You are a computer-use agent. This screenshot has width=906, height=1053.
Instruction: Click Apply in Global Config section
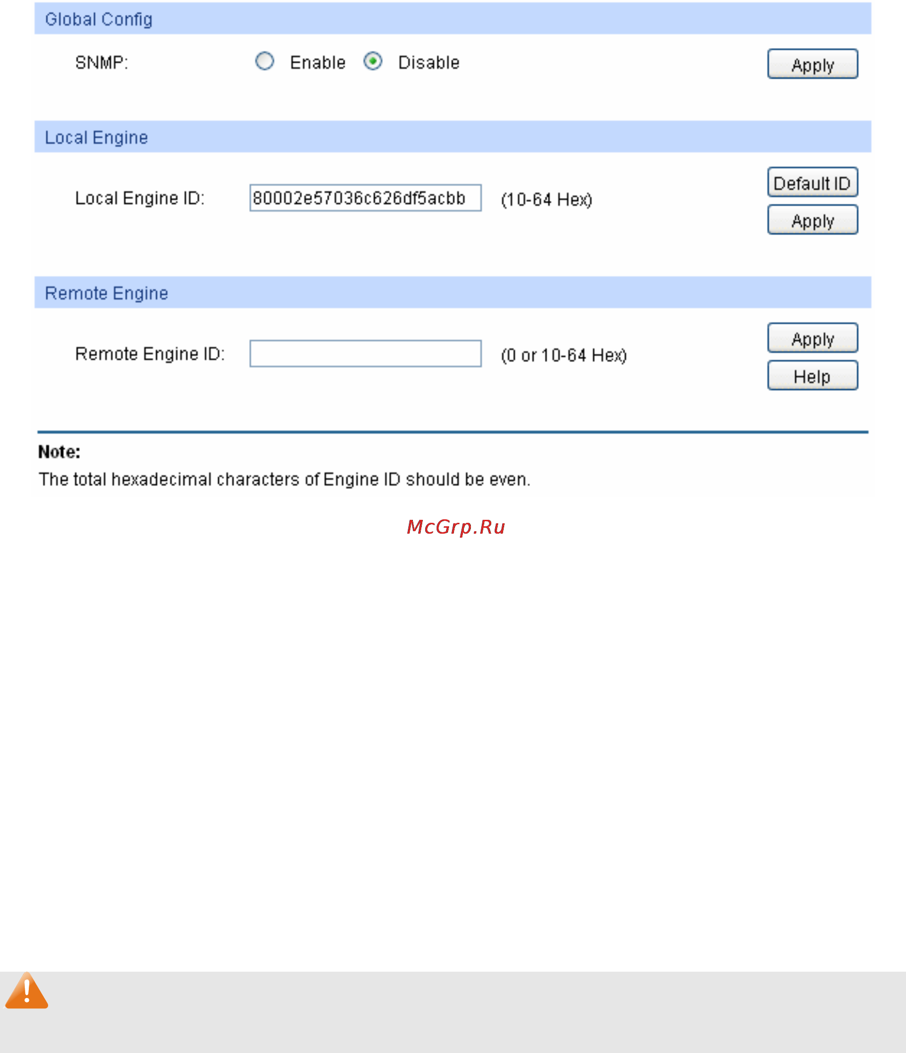click(x=812, y=64)
